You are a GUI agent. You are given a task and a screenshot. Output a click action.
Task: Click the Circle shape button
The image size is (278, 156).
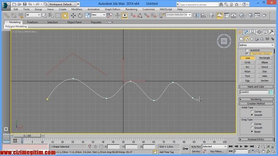click(x=247, y=62)
